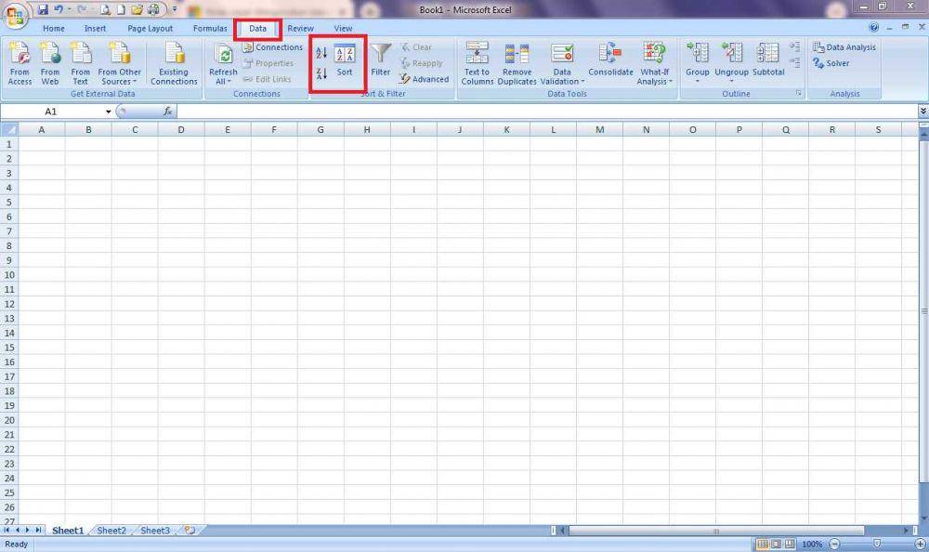Open Existing Connections

point(174,64)
